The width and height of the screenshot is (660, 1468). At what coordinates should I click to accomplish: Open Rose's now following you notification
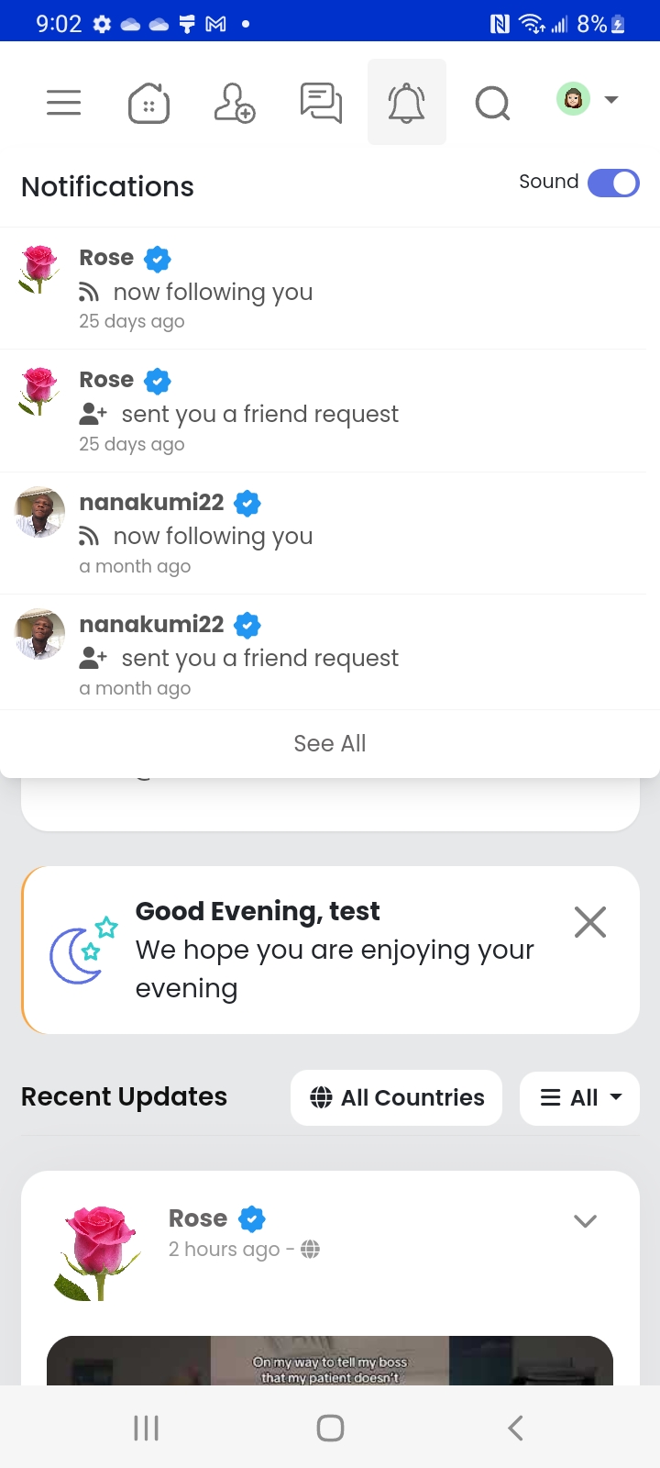(213, 292)
